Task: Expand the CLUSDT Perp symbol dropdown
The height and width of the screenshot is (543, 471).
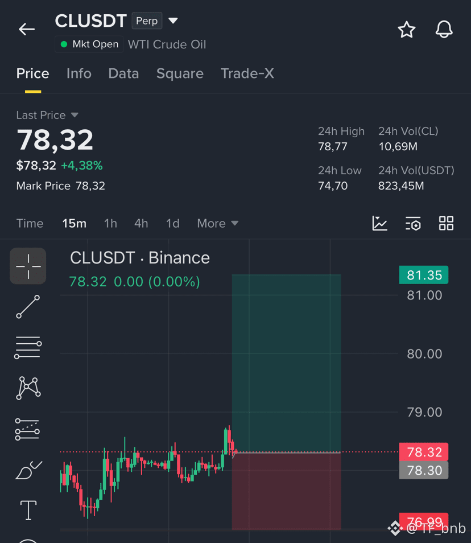Action: pos(173,21)
